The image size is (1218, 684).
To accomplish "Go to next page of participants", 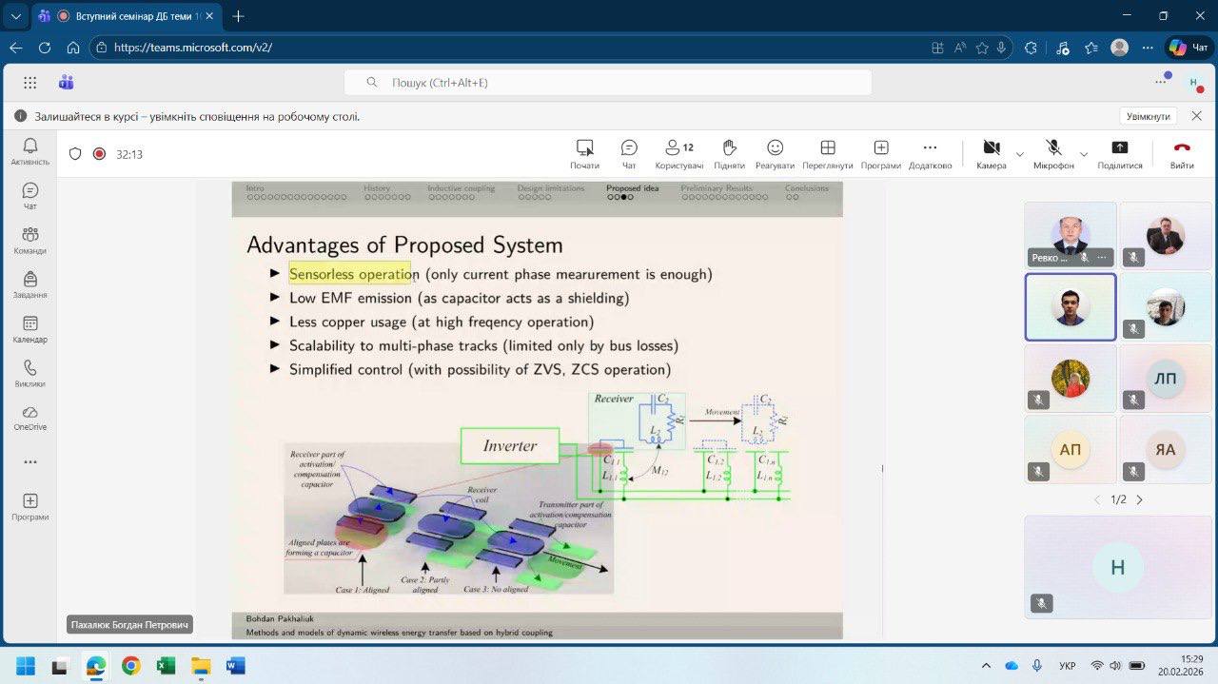I will 1140,499.
